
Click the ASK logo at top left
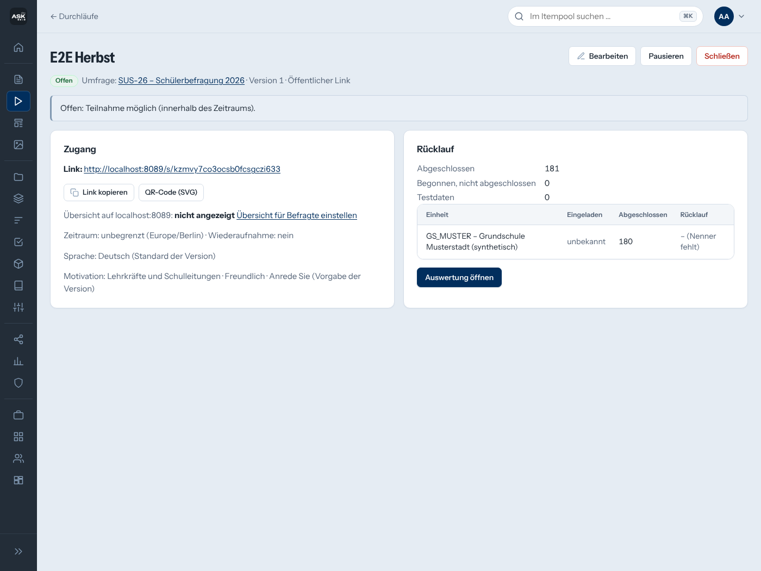(18, 16)
